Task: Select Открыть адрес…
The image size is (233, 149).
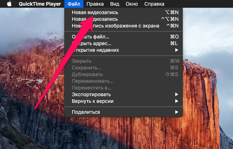Action: 124,43
